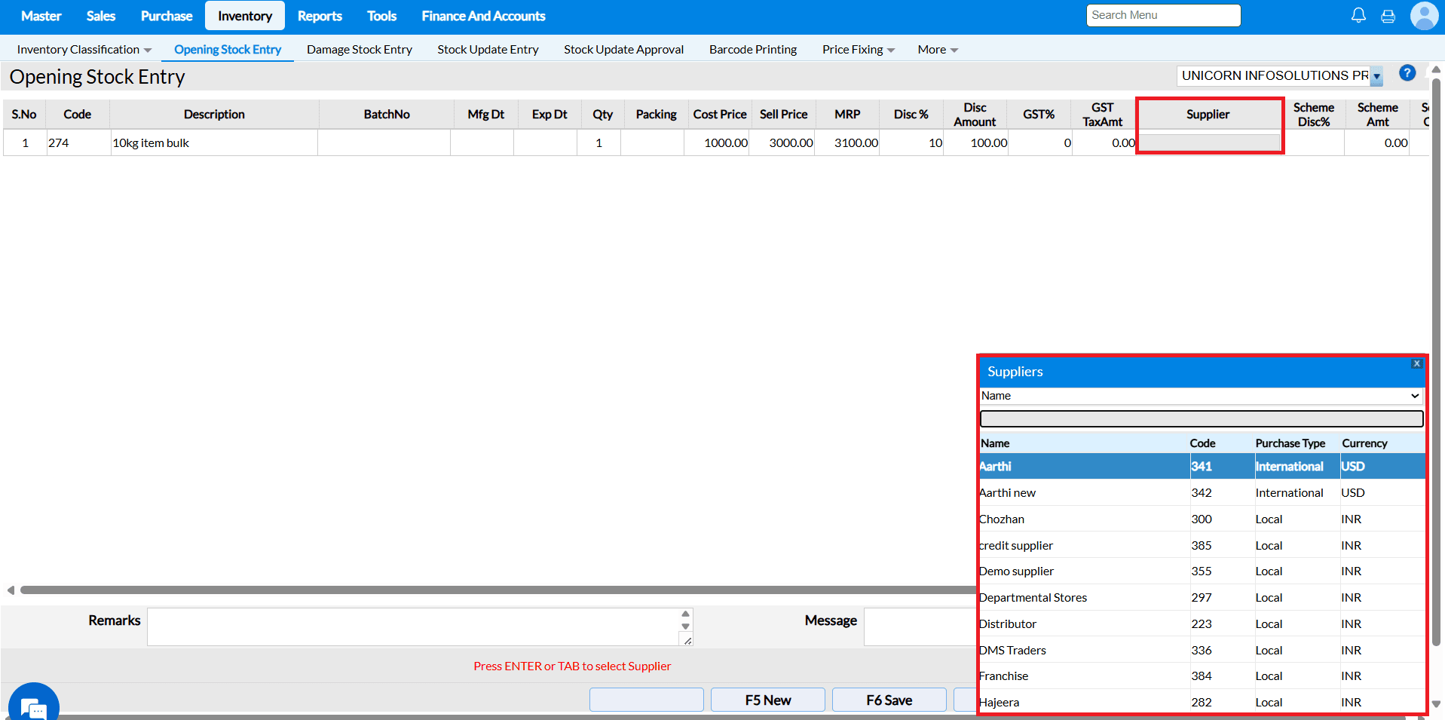This screenshot has width=1445, height=720.
Task: Click item Code cell 274
Action: [x=78, y=143]
